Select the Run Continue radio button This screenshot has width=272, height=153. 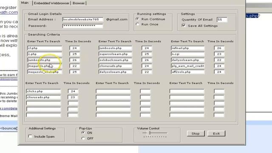point(137,19)
